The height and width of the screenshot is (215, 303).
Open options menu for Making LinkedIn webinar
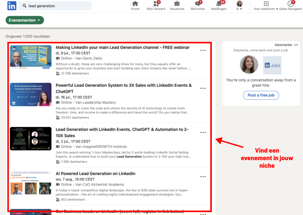203,50
